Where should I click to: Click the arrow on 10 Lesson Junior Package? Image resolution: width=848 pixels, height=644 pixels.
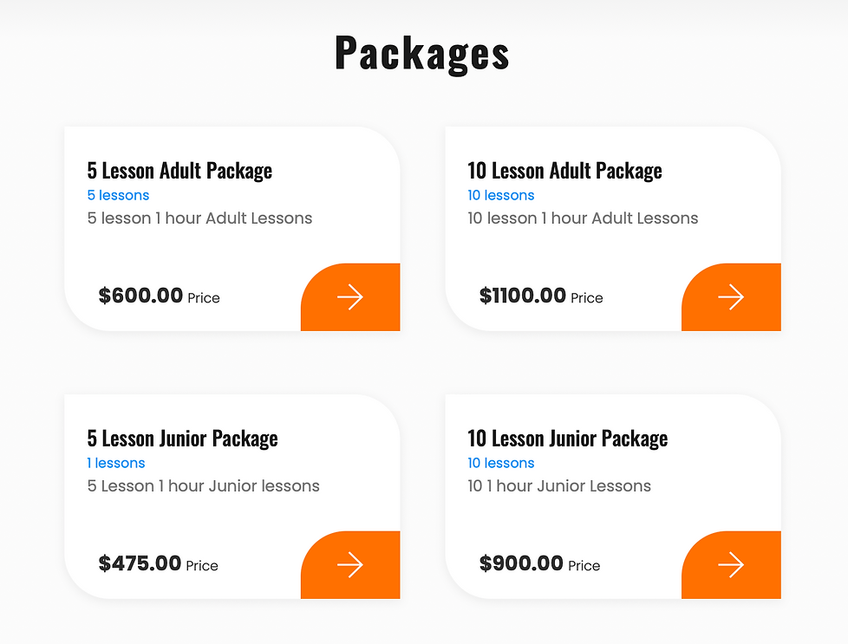[731, 565]
